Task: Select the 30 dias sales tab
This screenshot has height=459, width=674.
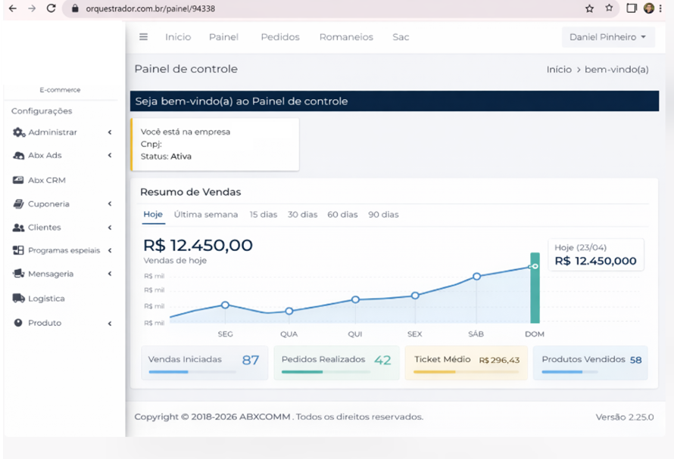Action: pyautogui.click(x=302, y=215)
